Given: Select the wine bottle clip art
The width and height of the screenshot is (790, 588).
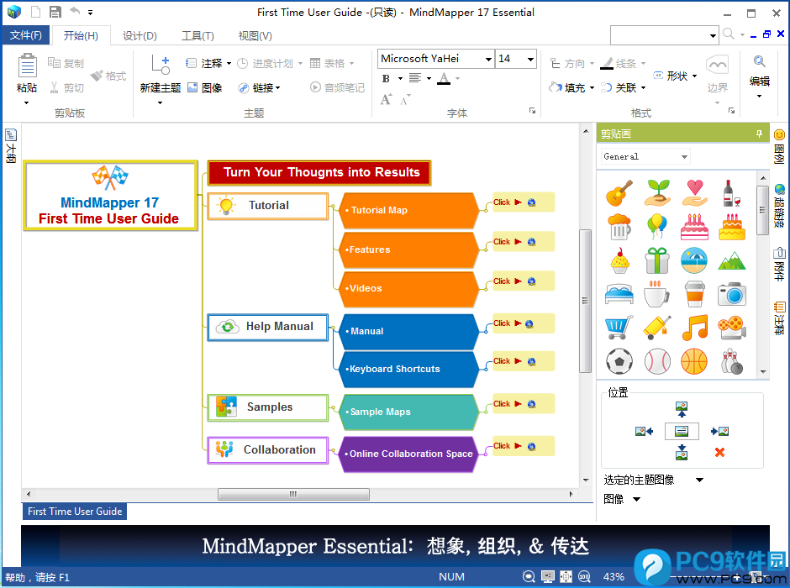Looking at the screenshot, I should point(731,193).
